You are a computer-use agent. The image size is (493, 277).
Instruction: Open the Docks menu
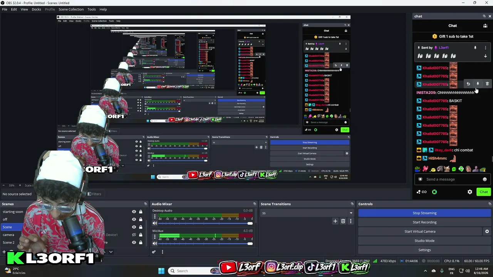(36, 9)
